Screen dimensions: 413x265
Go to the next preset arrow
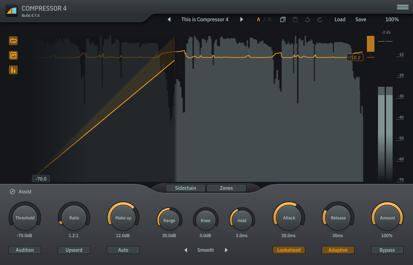click(x=241, y=19)
